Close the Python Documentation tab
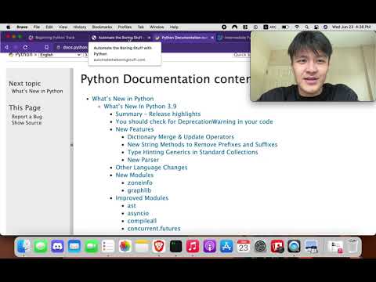Image resolution: width=376 pixels, height=282 pixels. tap(212, 38)
